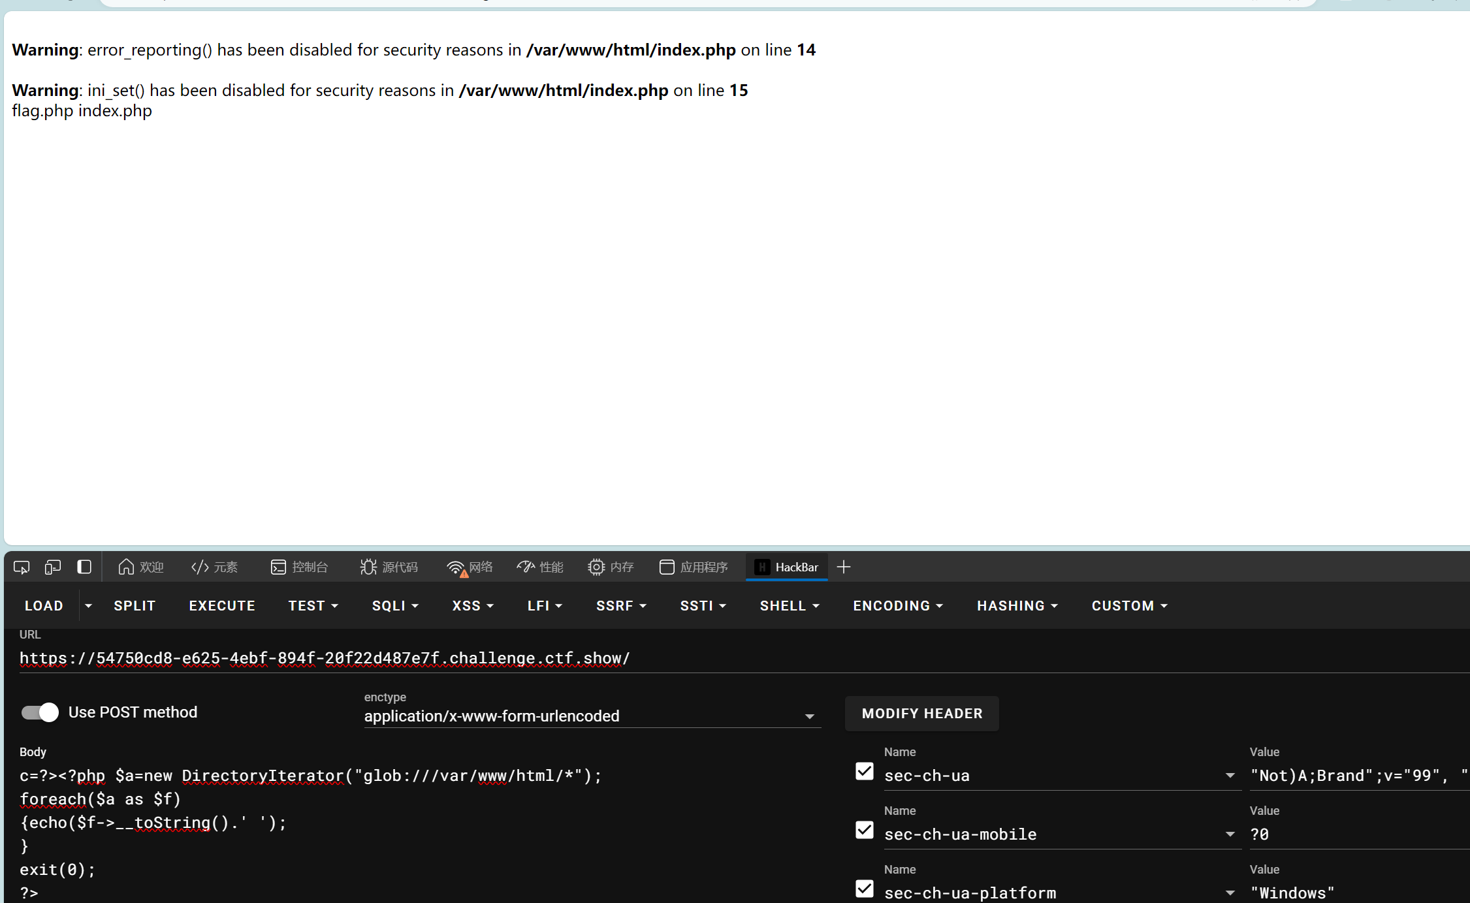The image size is (1470, 903).
Task: Click the inspect element picker icon
Action: coord(22,567)
